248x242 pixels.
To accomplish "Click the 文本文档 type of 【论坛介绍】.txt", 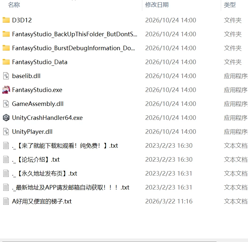I will pyautogui.click(x=236, y=159).
